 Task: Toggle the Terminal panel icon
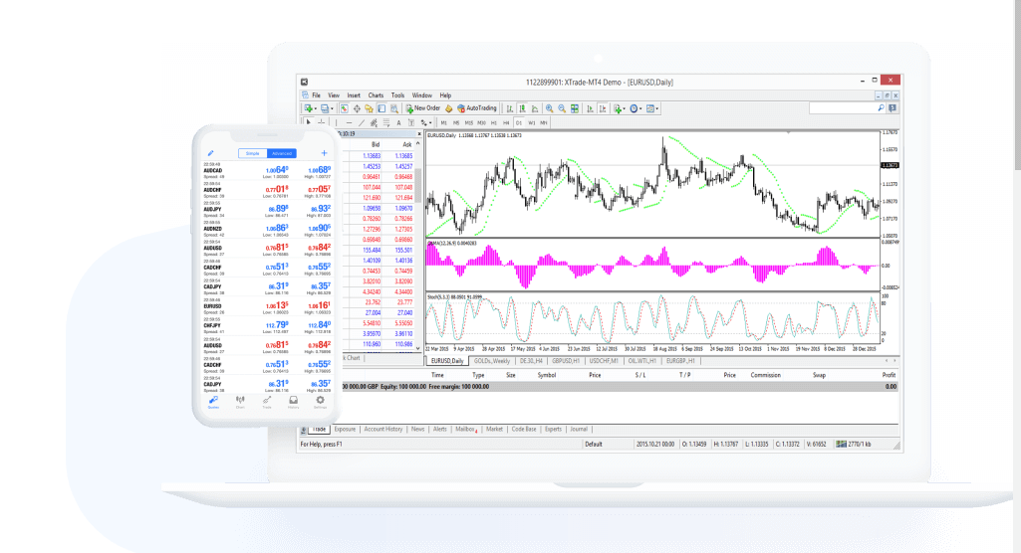pyautogui.click(x=382, y=108)
